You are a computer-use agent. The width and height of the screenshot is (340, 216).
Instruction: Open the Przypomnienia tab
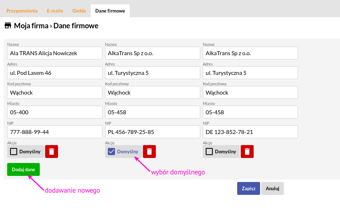click(22, 11)
